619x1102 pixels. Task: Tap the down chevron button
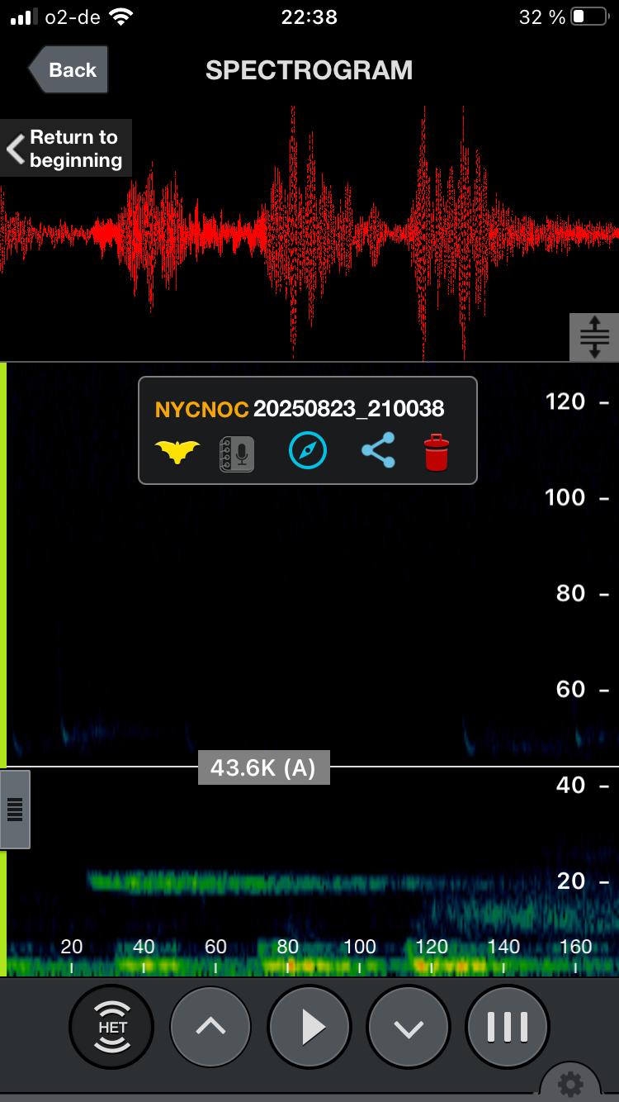coord(409,1028)
